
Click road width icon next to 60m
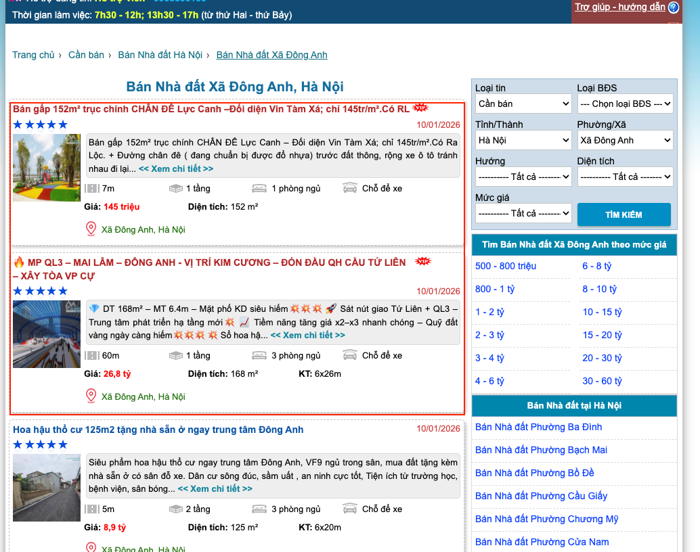click(x=92, y=355)
